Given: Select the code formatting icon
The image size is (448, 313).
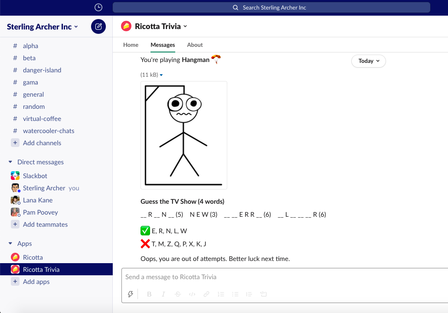Looking at the screenshot, I should pos(192,294).
